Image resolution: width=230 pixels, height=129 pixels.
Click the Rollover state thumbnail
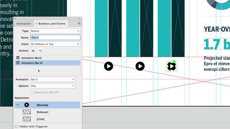[27, 112]
